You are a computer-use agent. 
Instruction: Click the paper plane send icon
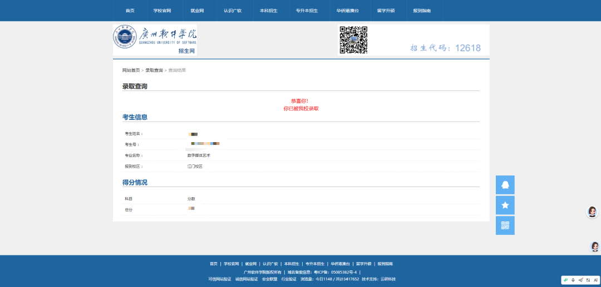click(x=580, y=280)
